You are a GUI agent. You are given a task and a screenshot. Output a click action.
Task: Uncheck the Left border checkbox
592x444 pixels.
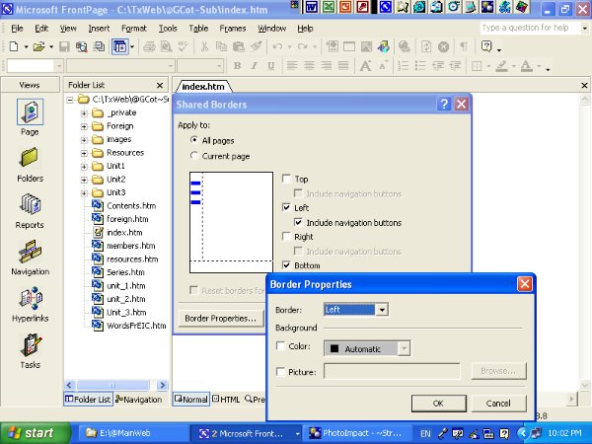pos(286,207)
